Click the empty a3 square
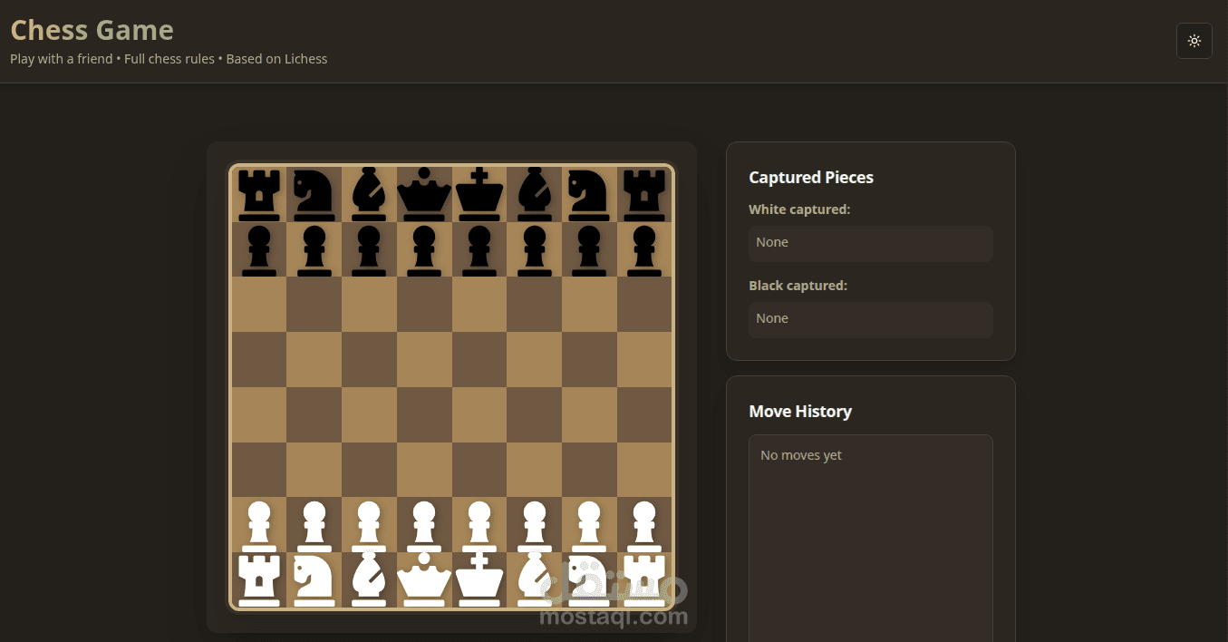 [259, 470]
